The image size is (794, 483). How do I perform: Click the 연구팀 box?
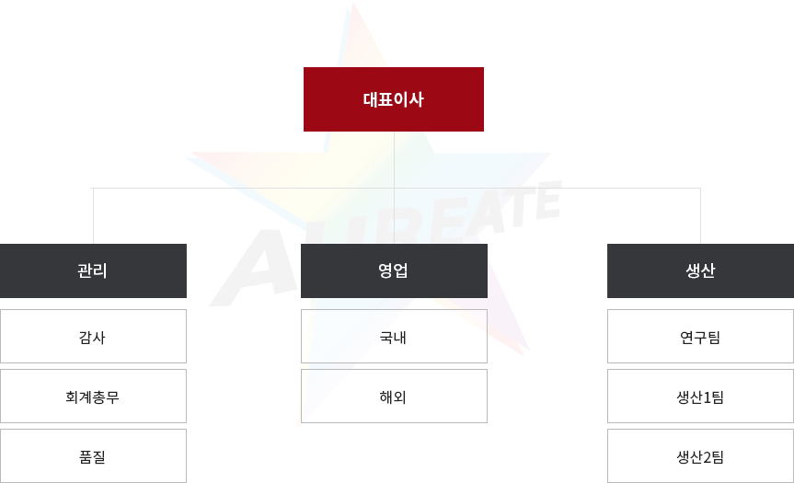700,336
